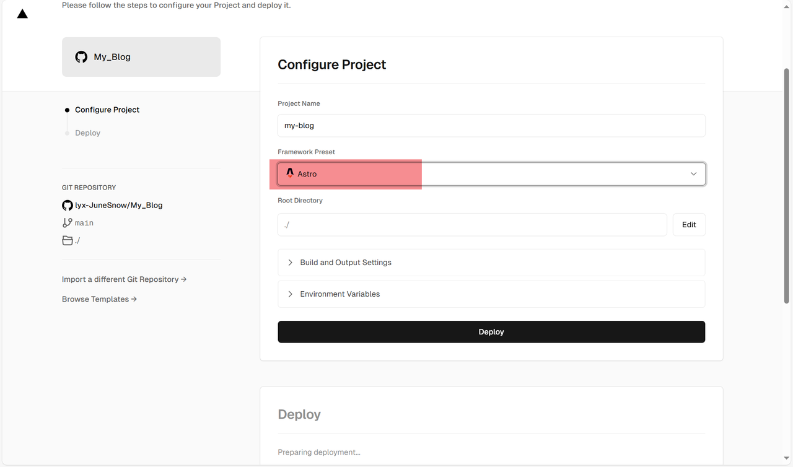Click the lower Deploy section heading
Viewport: 793px width, 467px height.
point(299,414)
